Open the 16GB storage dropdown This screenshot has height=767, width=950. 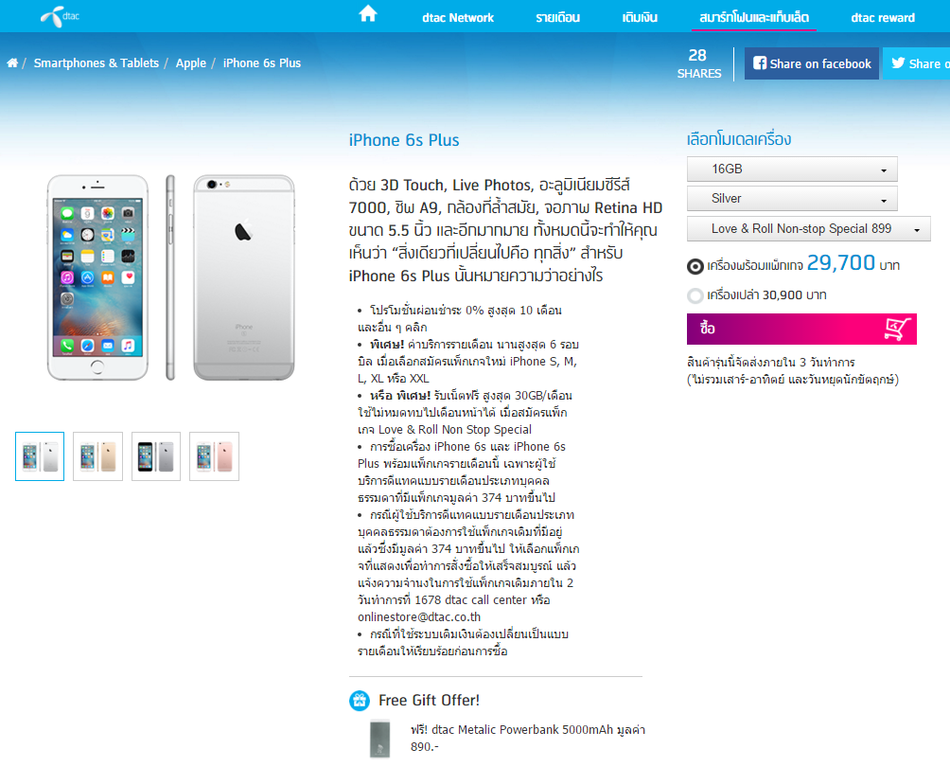click(x=792, y=169)
